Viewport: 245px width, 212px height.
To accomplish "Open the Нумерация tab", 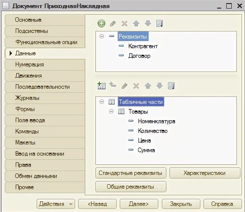I will pyautogui.click(x=45, y=64).
